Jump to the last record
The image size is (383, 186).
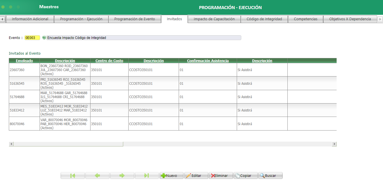click(147, 175)
